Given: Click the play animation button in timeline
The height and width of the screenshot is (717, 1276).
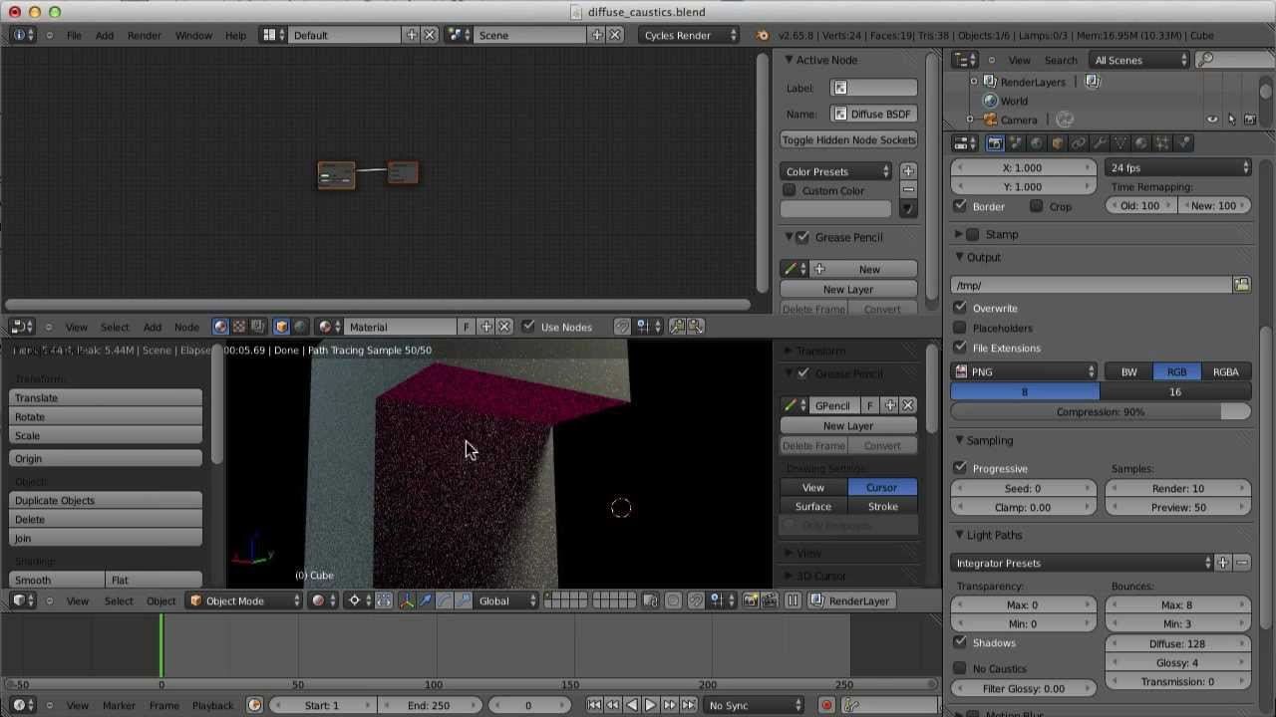Looking at the screenshot, I should [650, 705].
